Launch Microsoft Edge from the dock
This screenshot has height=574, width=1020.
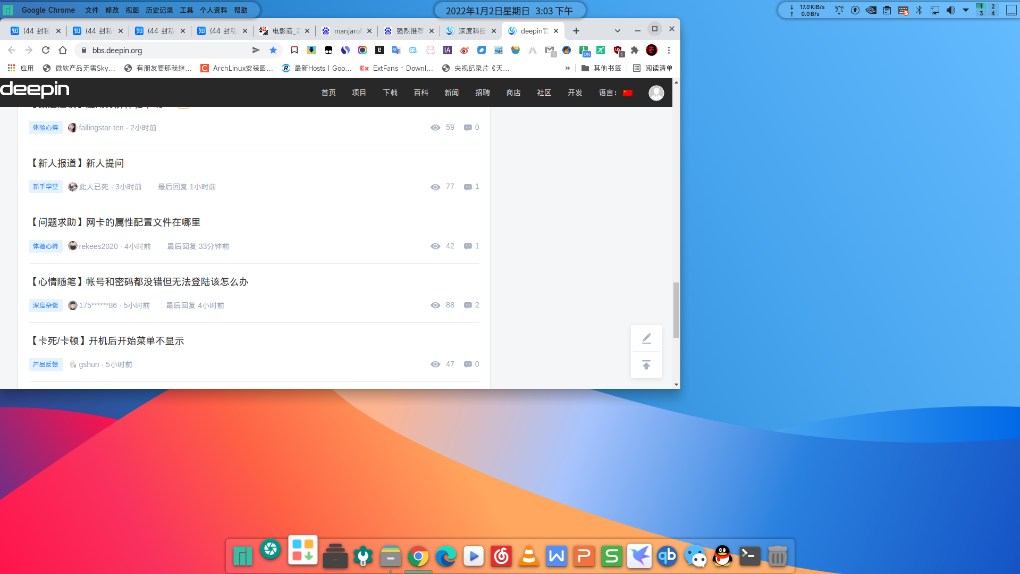pyautogui.click(x=446, y=556)
